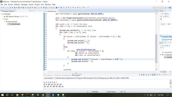Screen dimensions: 172x97
Task: Toggle show console on standard output
Action: click(x=153, y=75)
